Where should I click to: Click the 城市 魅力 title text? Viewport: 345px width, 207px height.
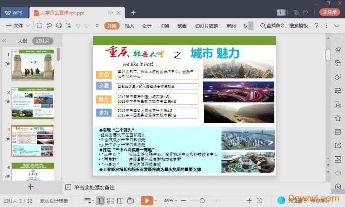click(x=215, y=53)
